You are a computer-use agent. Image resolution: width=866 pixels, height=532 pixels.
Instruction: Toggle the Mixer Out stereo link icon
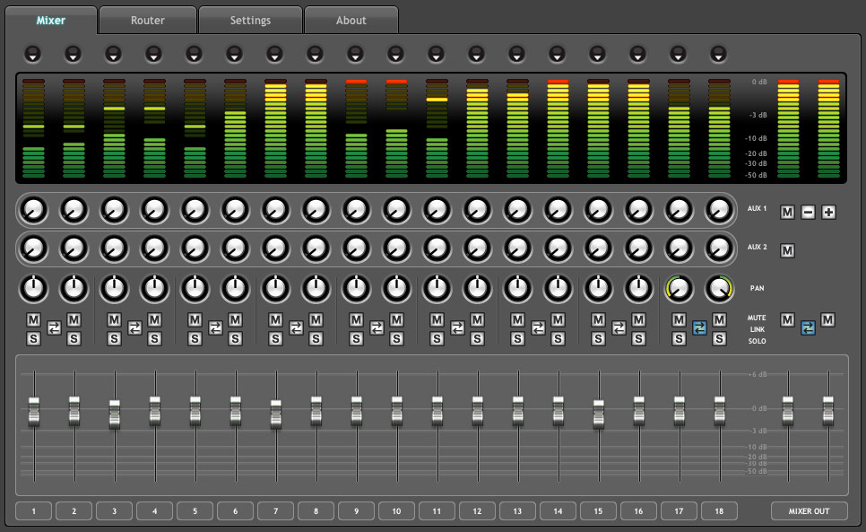point(808,328)
